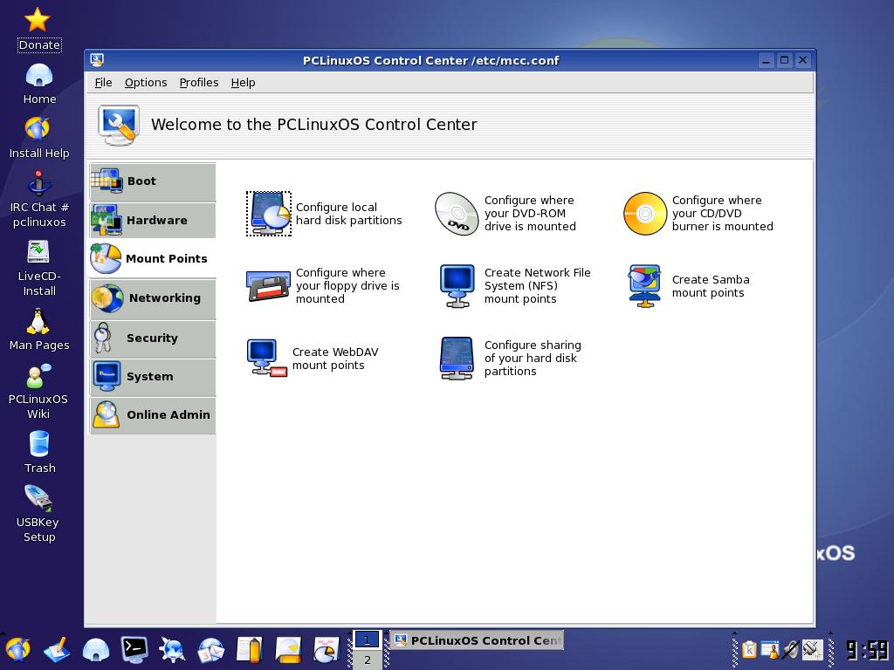
Task: Open the Online Admin section
Action: click(153, 415)
